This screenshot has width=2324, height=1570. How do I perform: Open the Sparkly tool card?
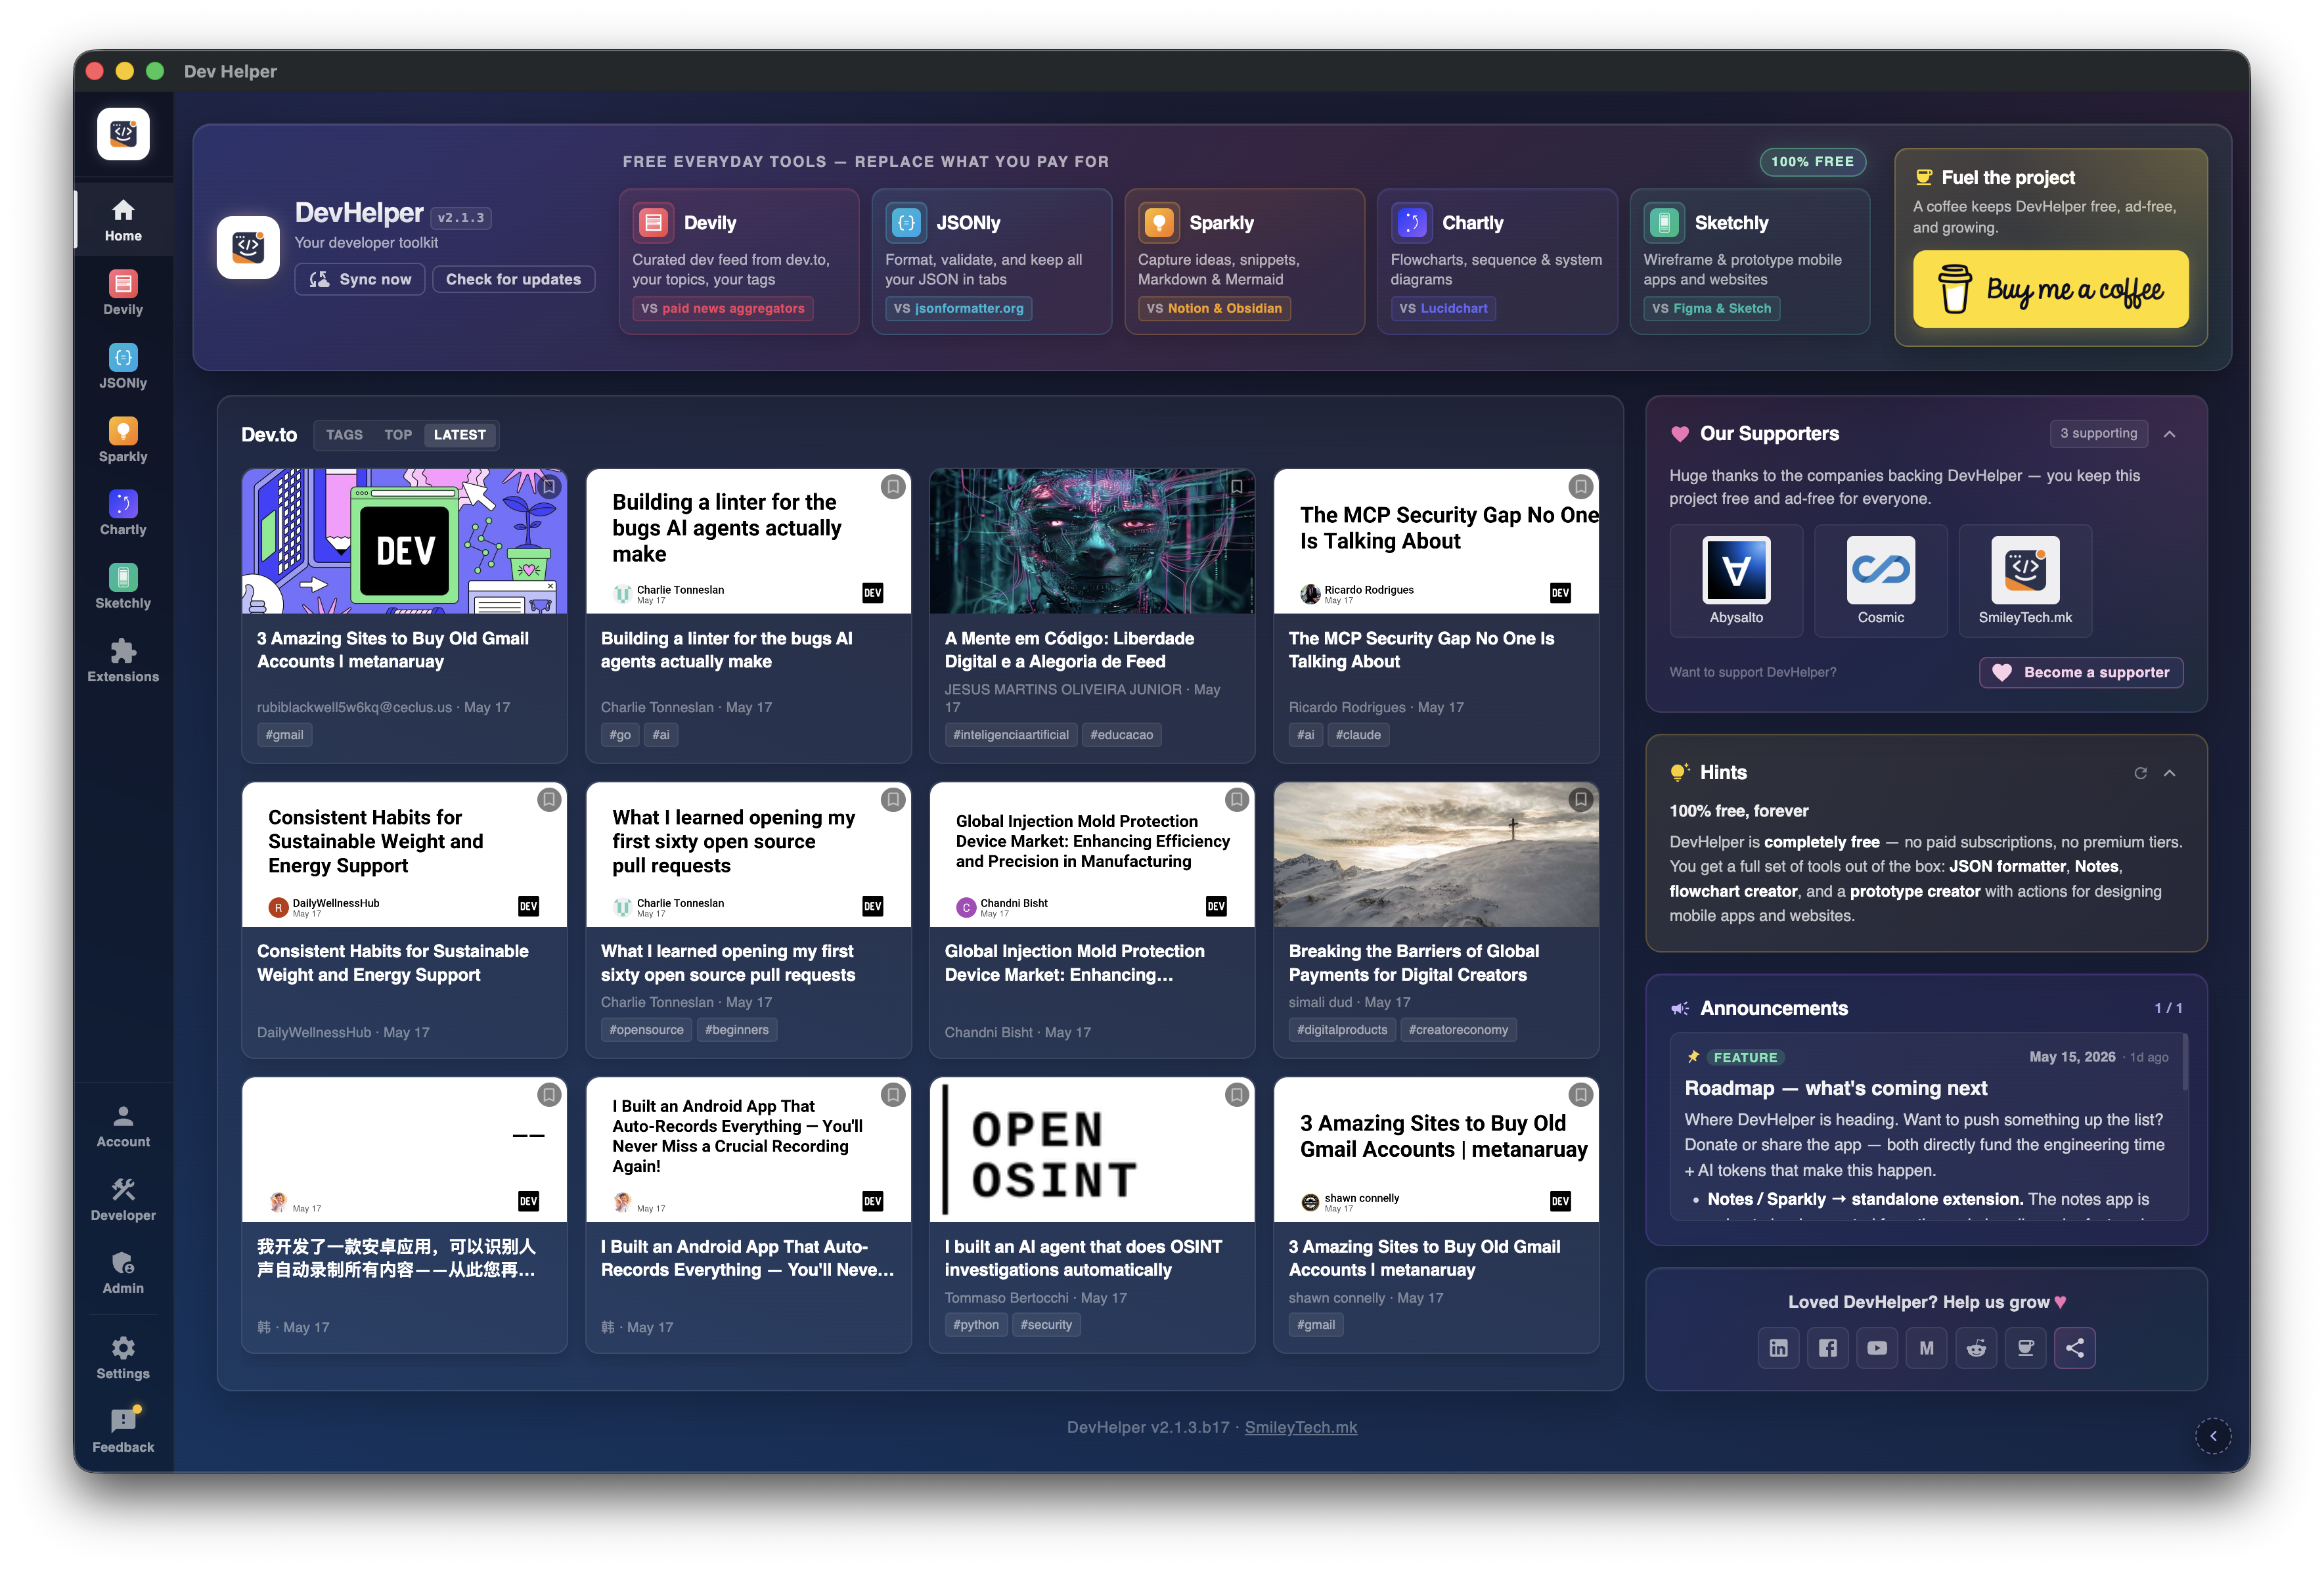1244,261
